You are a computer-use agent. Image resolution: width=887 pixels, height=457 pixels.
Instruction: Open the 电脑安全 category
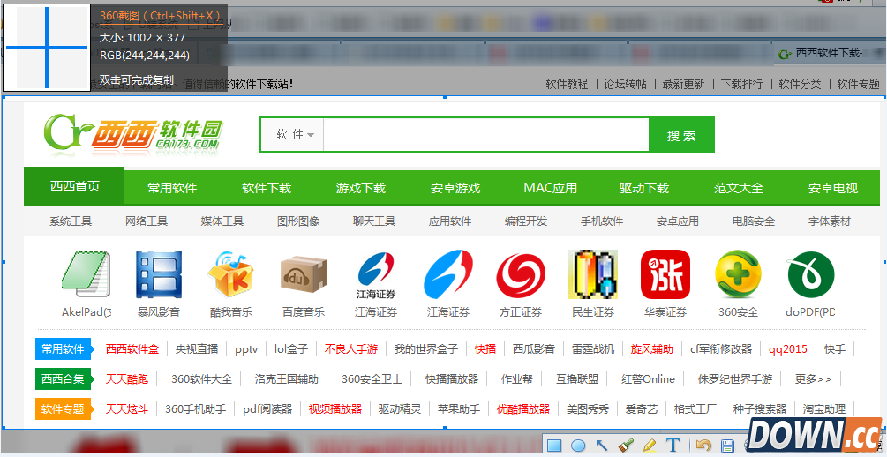point(754,221)
